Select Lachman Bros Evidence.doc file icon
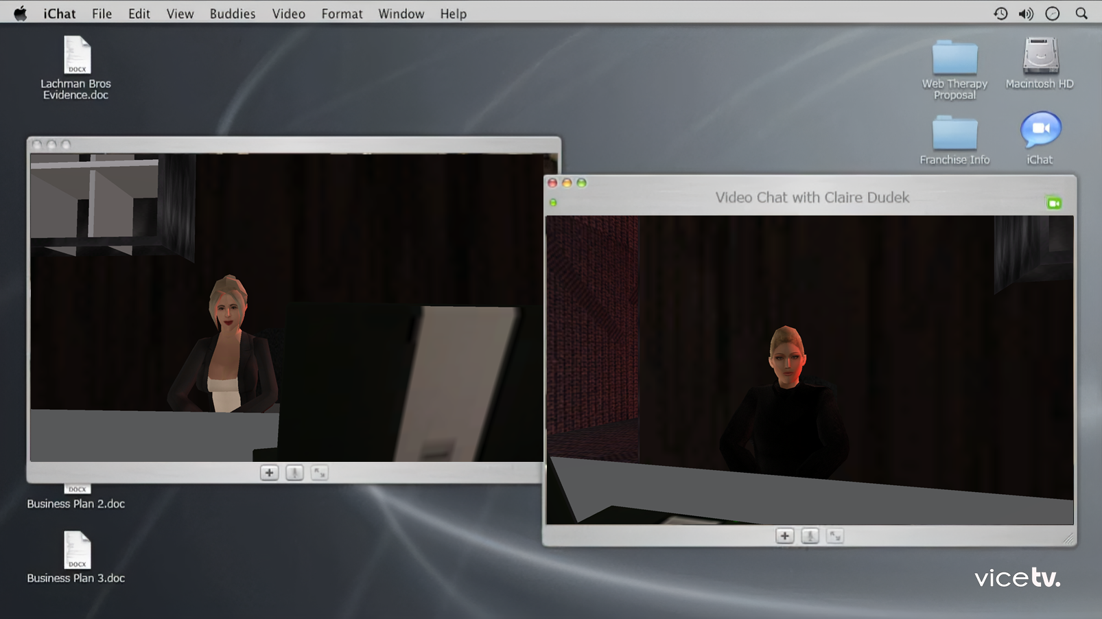 [77, 54]
